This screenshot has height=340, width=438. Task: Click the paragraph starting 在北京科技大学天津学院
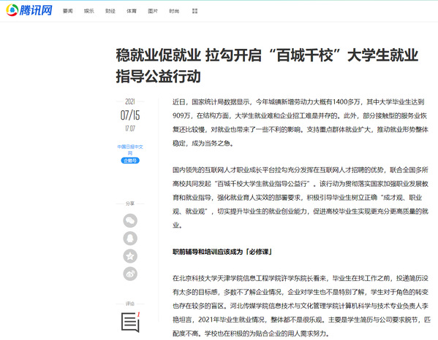pos(301,306)
